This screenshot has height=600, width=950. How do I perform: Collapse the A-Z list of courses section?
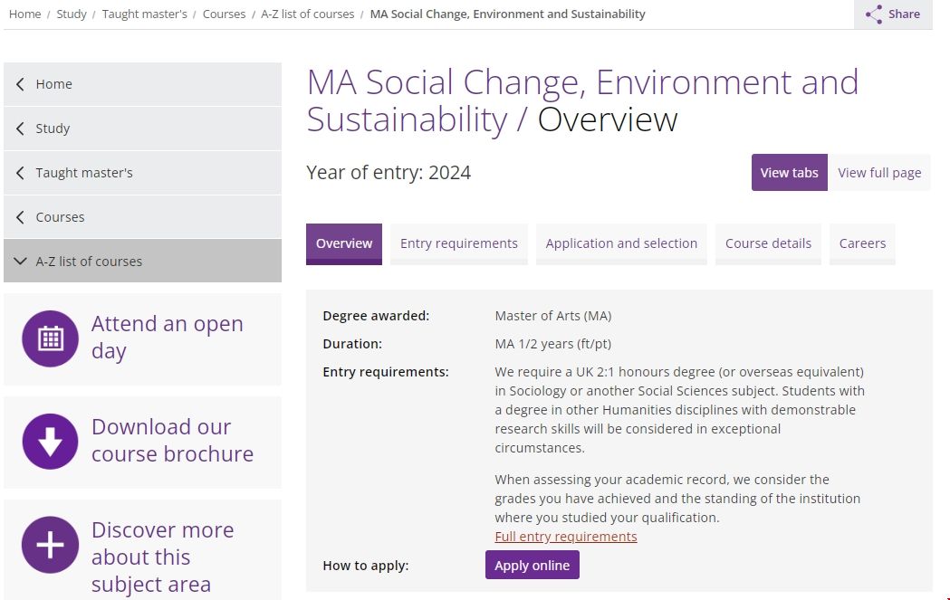coord(21,262)
